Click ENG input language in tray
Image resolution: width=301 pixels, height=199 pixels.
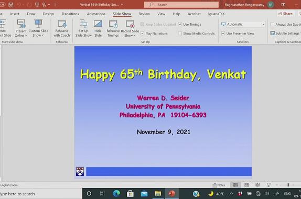pyautogui.click(x=287, y=194)
